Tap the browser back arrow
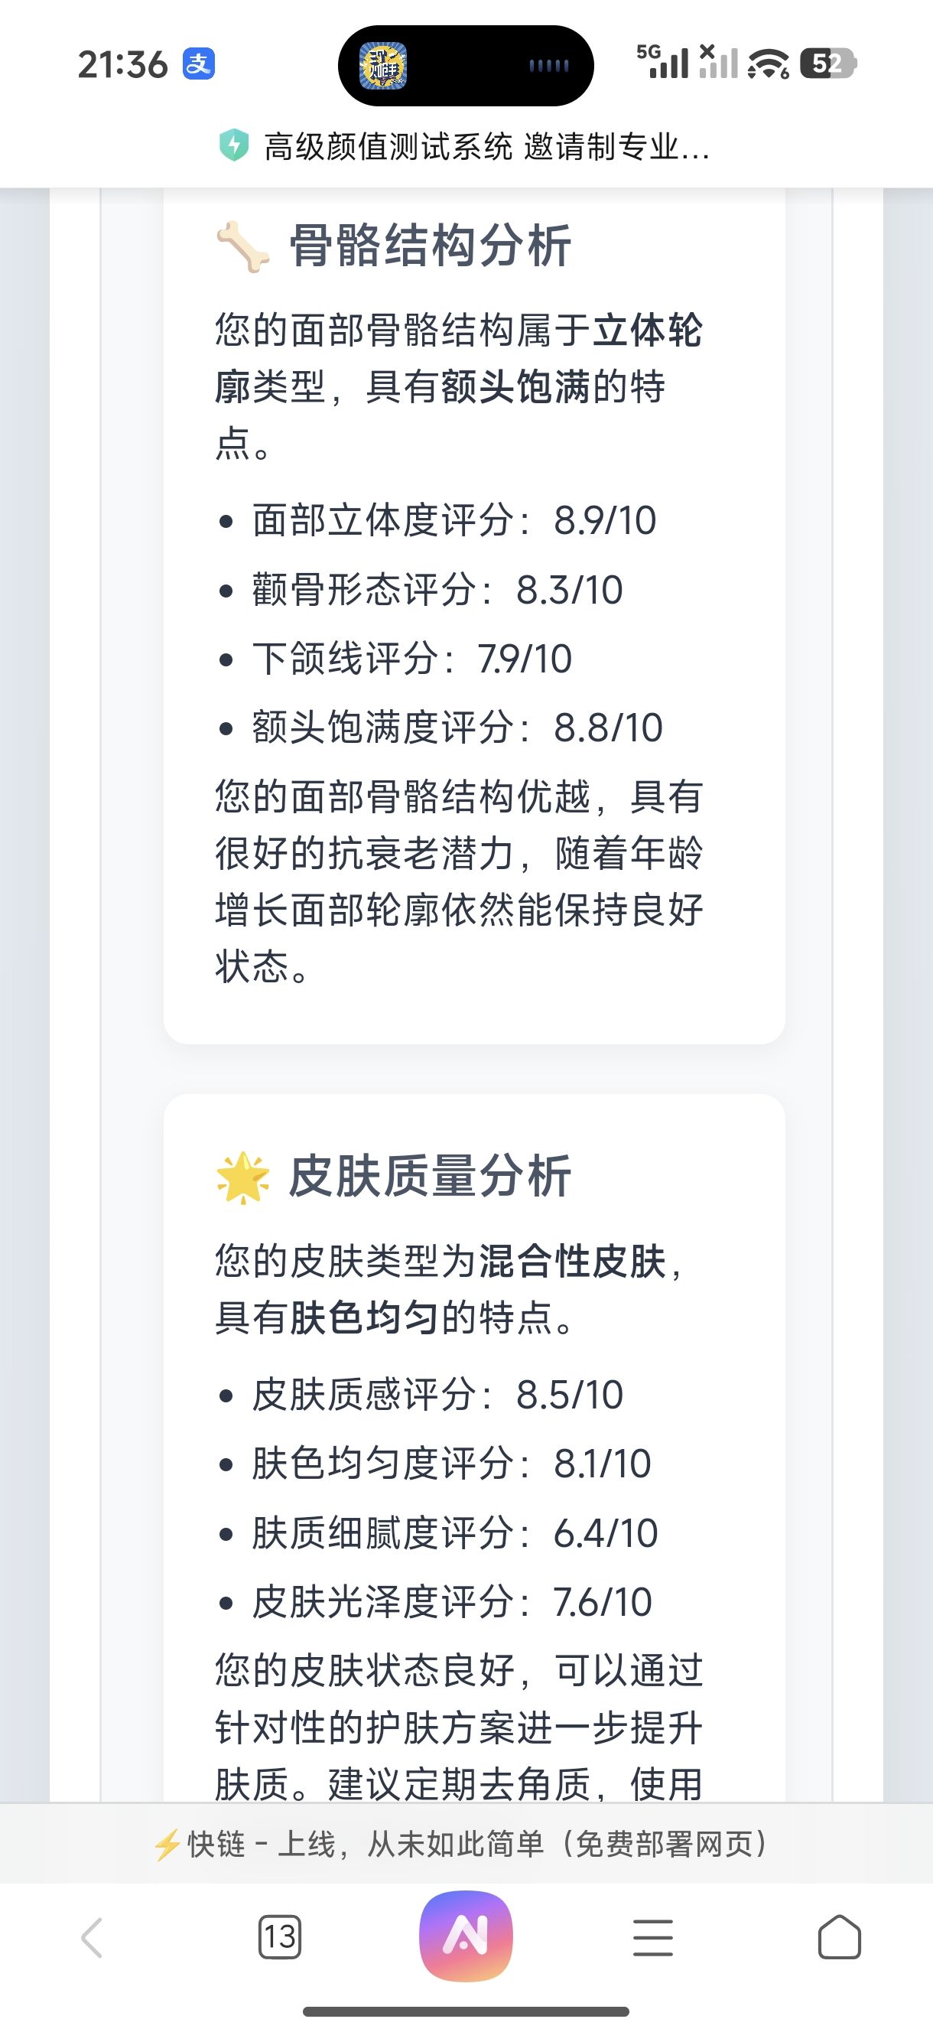Screen dimensions: 933x2032 (x=93, y=1937)
